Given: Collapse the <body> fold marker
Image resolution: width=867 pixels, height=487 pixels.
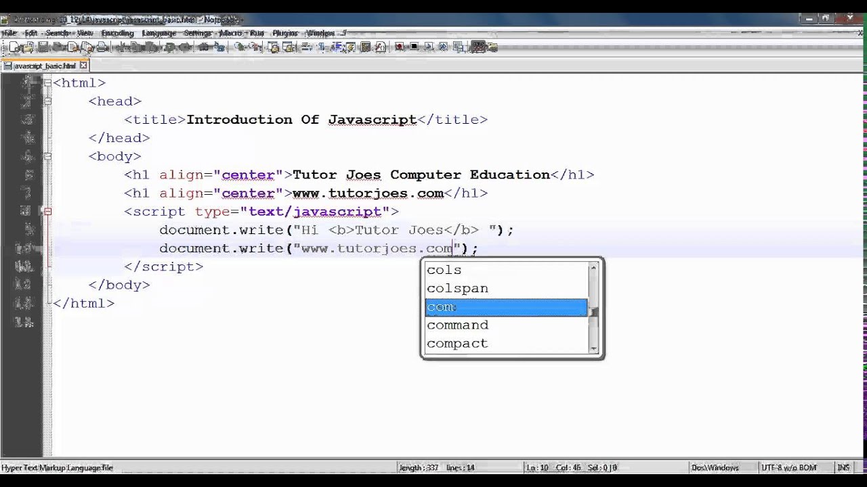Looking at the screenshot, I should pos(47,156).
